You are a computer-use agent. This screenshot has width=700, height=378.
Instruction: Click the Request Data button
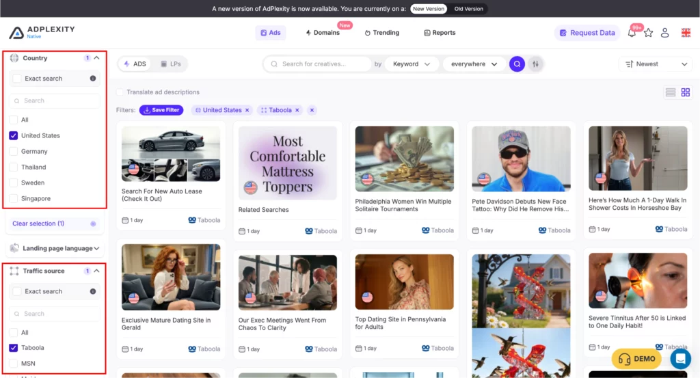[587, 33]
